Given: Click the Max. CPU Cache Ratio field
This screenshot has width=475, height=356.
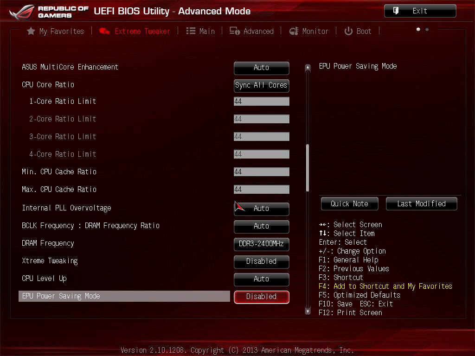Looking at the screenshot, I should click(x=262, y=189).
